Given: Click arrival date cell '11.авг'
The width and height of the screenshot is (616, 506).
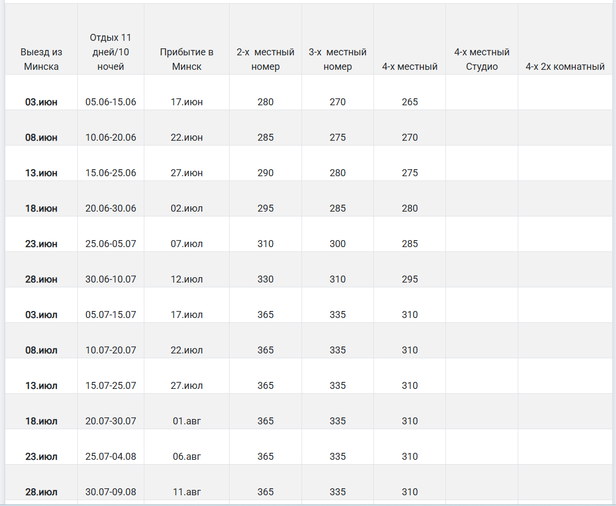Looking at the screenshot, I should (x=187, y=492).
